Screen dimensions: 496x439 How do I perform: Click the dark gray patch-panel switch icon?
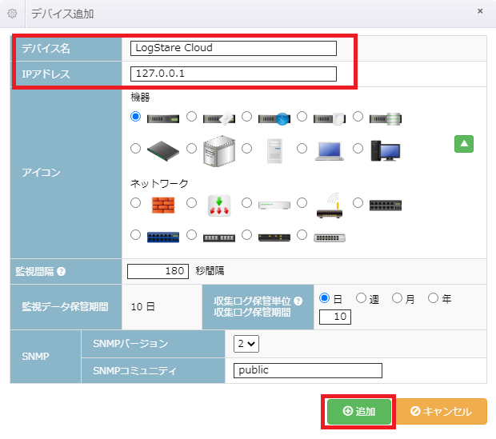[219, 237]
